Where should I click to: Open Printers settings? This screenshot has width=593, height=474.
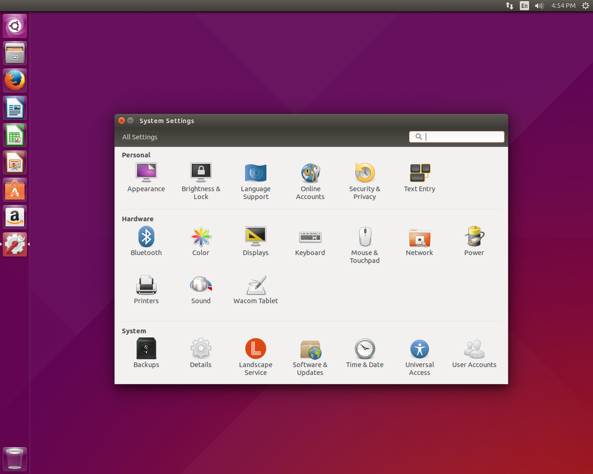pos(146,290)
